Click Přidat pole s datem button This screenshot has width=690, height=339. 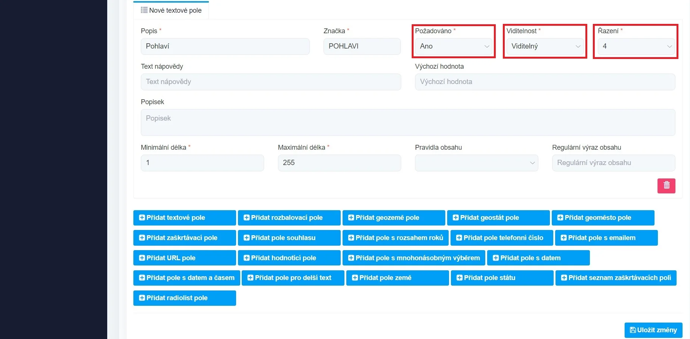point(538,258)
